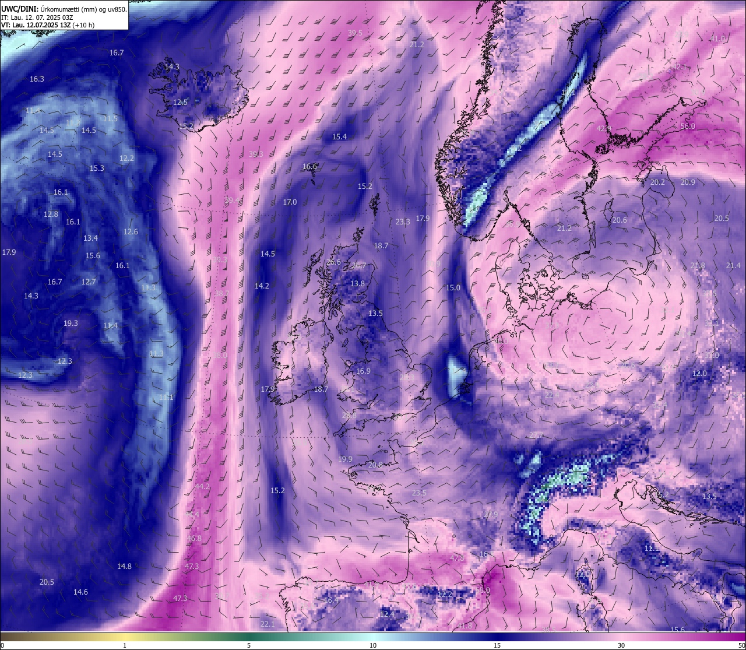Click the color scale label '10'
Image resolution: width=746 pixels, height=650 pixels.
point(373,645)
